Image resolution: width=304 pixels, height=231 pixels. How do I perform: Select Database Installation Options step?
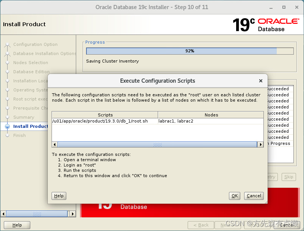pyautogui.click(x=45, y=53)
